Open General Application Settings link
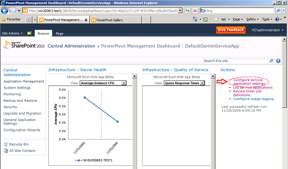The image size is (288, 169). coord(19,121)
